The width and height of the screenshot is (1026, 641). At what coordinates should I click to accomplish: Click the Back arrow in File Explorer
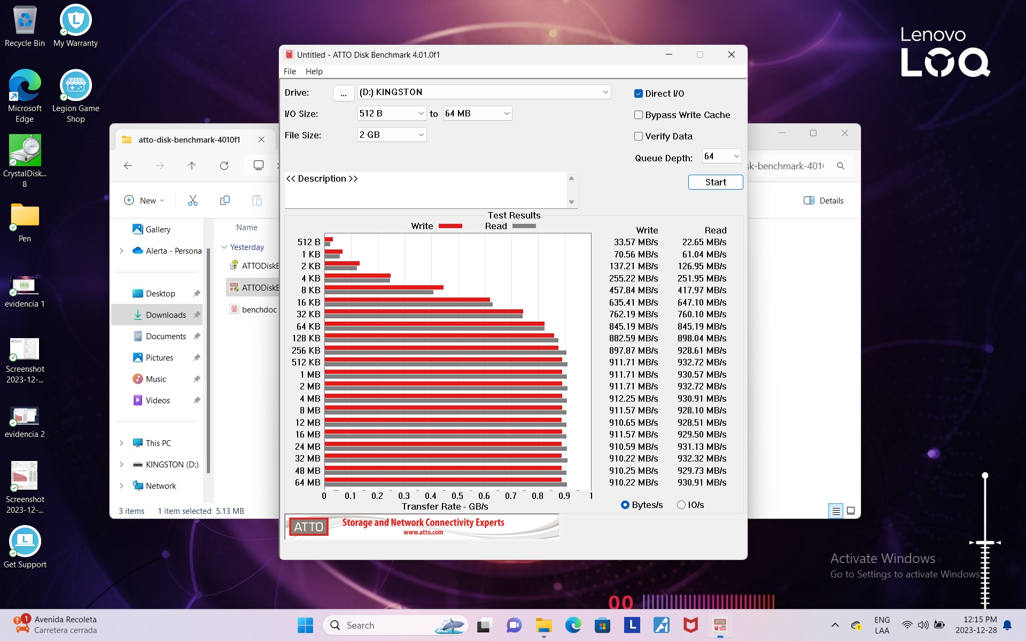click(x=128, y=166)
